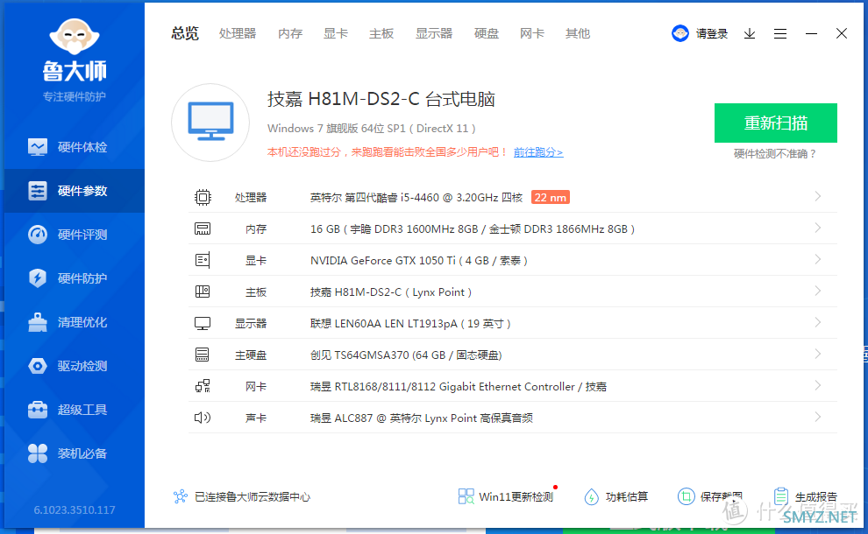Click the 技嘉 H81M-DS2-C 台式电脑 title
This screenshot has height=534, width=868.
[381, 99]
